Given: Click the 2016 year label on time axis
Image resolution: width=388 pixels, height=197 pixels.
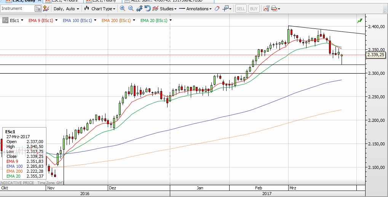Looking at the screenshot, I should (85, 194).
